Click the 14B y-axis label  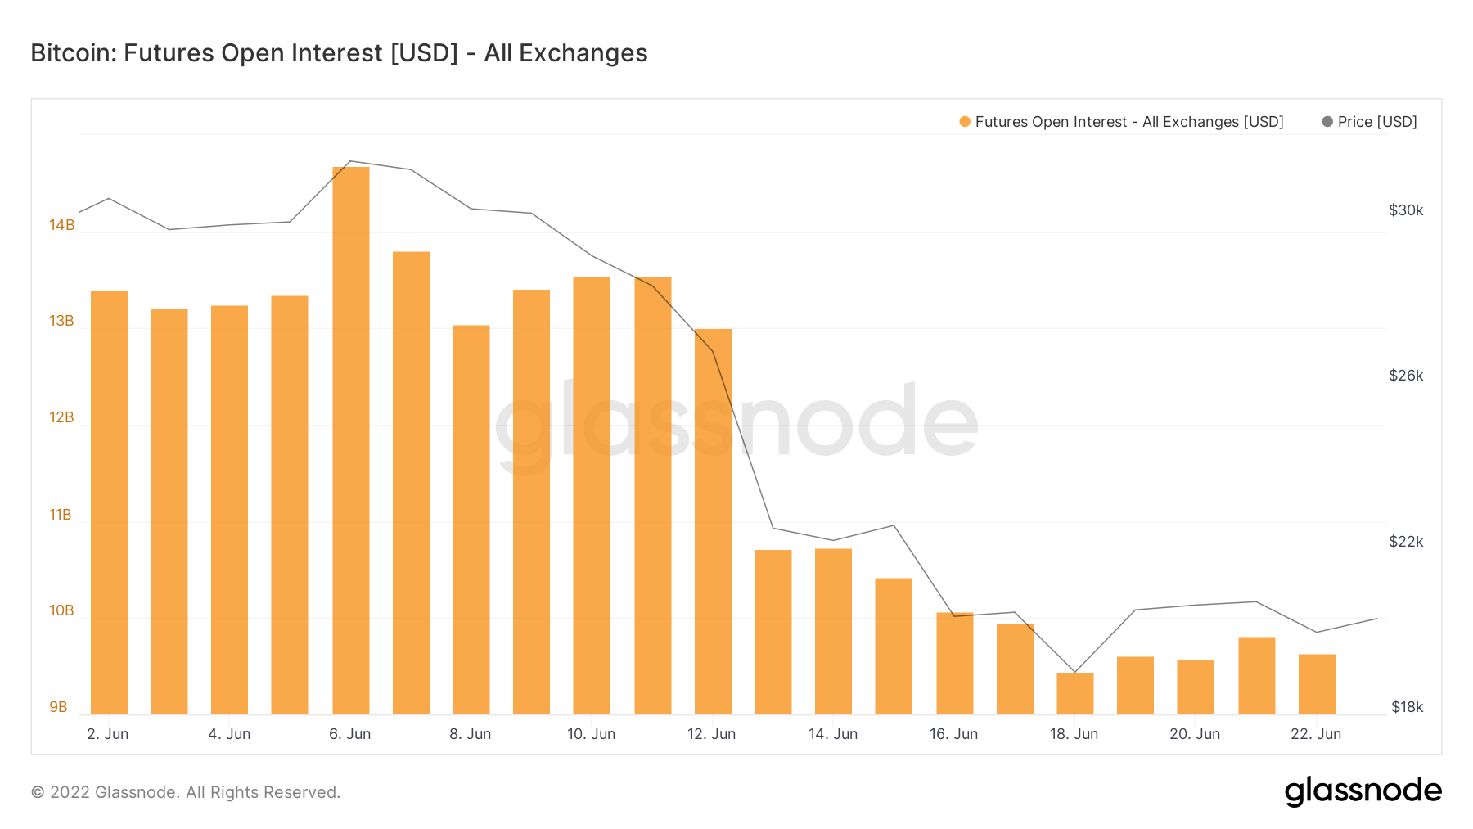[x=61, y=225]
